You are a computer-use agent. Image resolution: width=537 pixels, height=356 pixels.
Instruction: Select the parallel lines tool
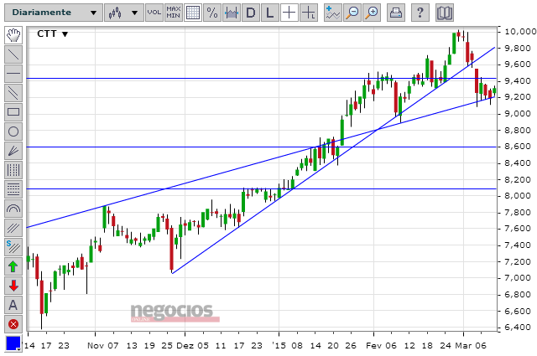coord(13,93)
